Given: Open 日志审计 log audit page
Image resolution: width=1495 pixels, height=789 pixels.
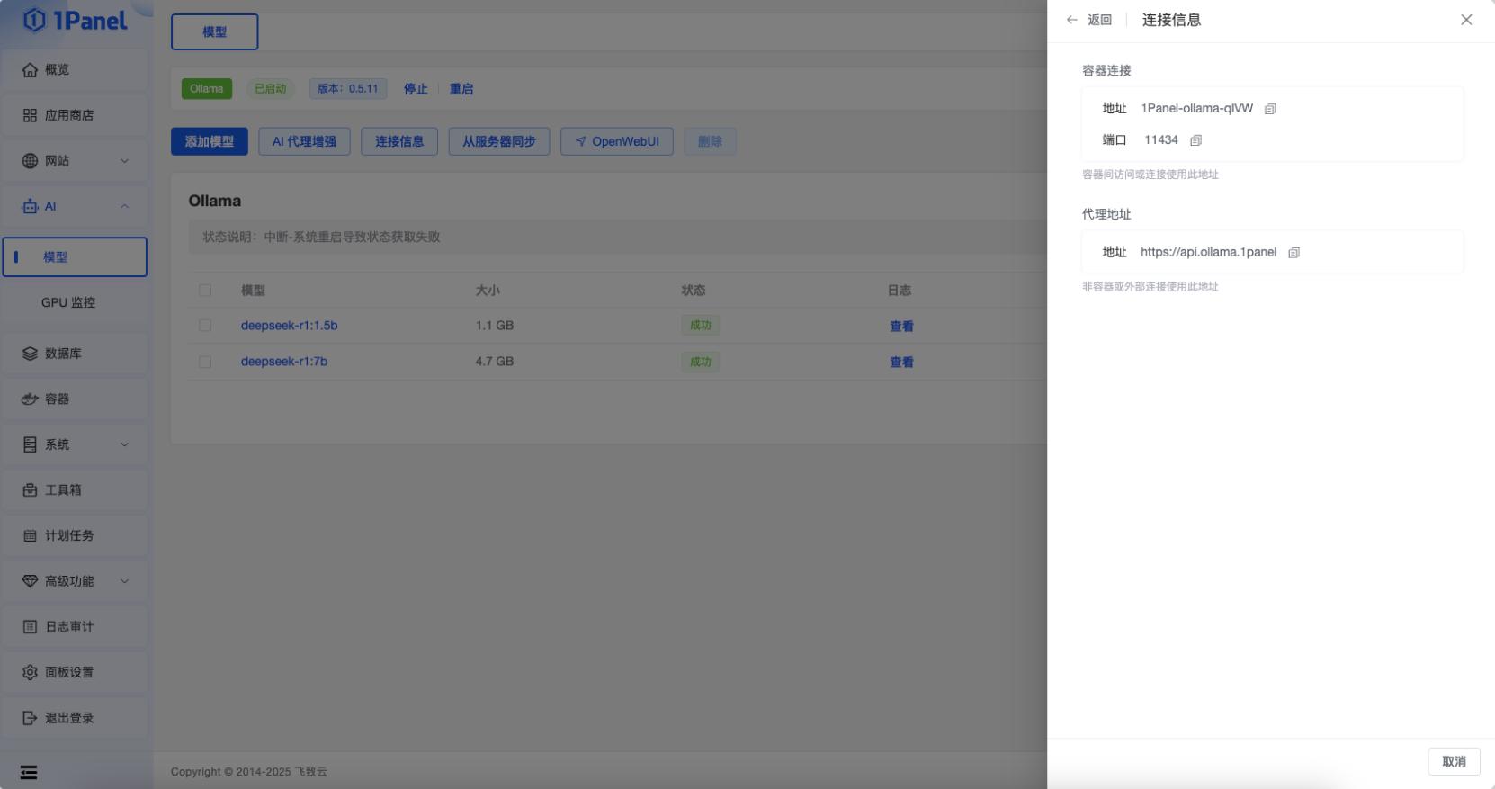Looking at the screenshot, I should (x=75, y=626).
